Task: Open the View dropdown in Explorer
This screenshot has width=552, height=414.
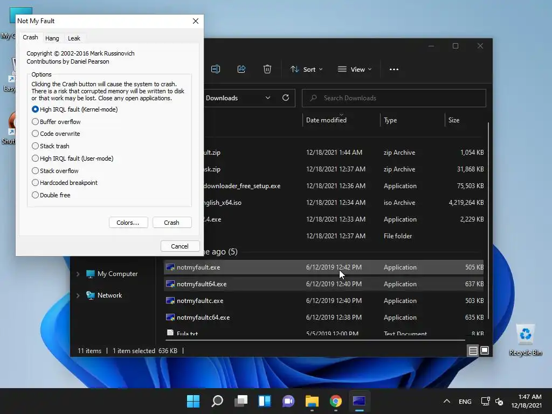Action: 355,70
